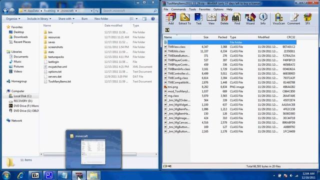Viewport: 320px width, 180px height.
Task: Show hidden system tray icons
Action: 274,175
